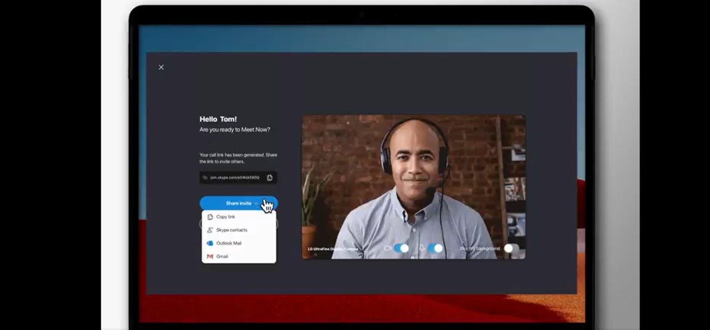Mute using the microphone toggle switch
710x330 pixels.
(435, 248)
